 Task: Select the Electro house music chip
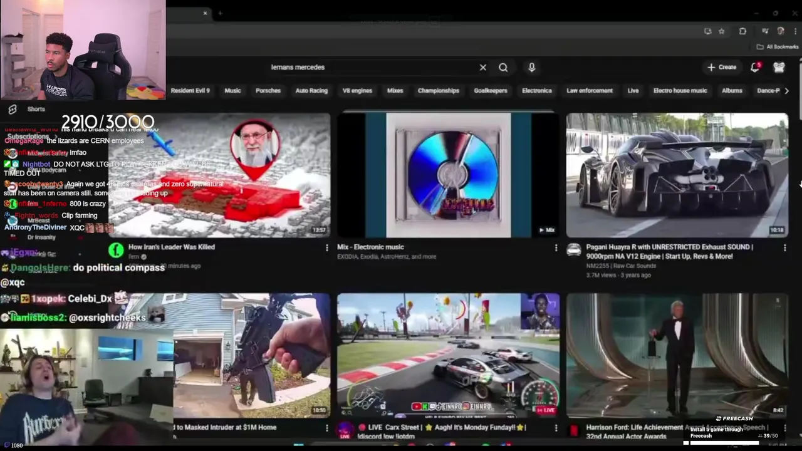click(x=680, y=91)
